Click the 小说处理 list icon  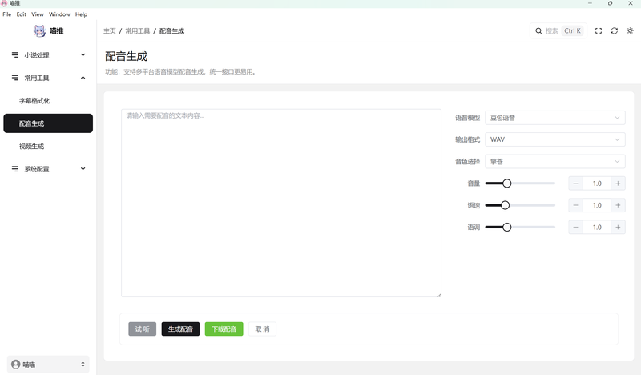[x=14, y=54]
